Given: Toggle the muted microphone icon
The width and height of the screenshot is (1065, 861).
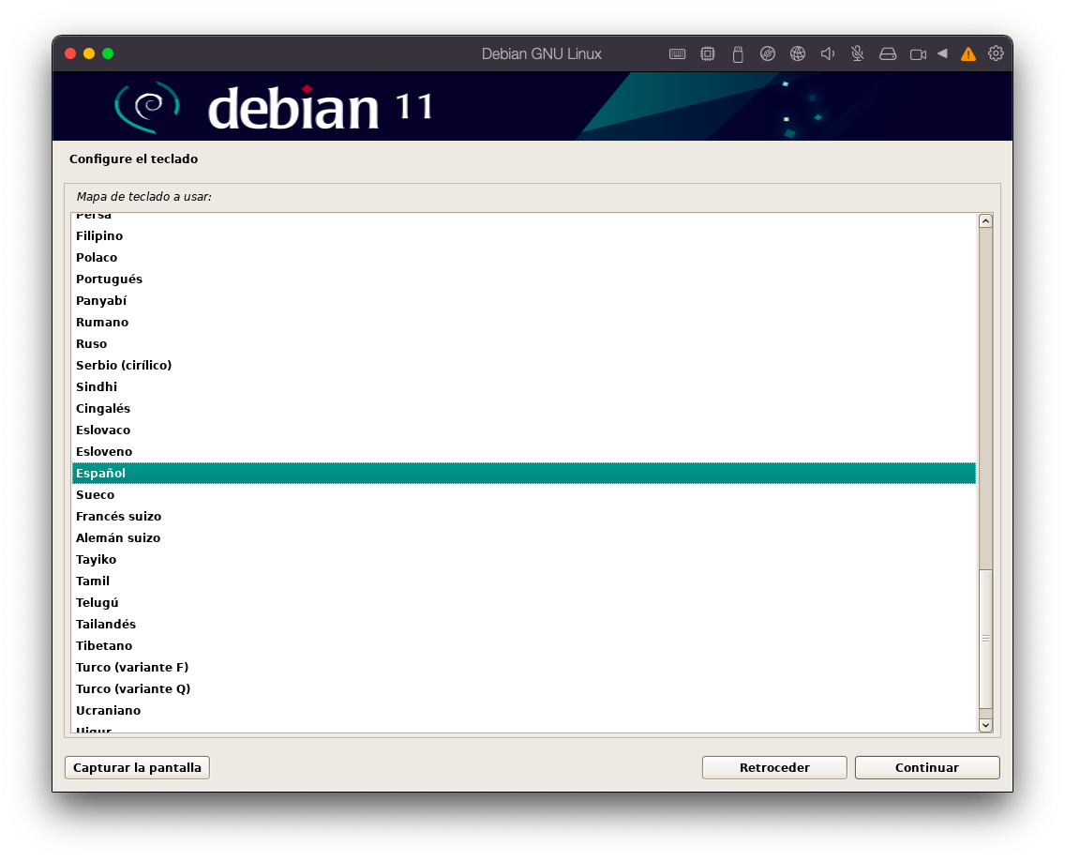Looking at the screenshot, I should 858,53.
